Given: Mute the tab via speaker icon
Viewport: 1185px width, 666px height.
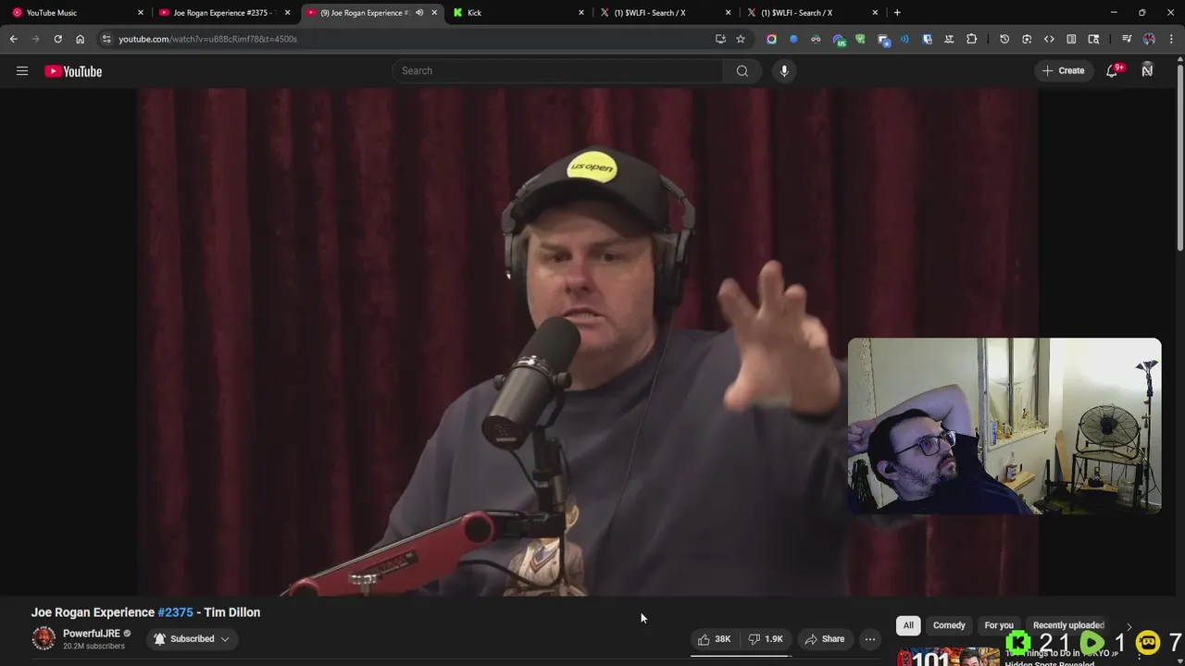Looking at the screenshot, I should point(419,13).
